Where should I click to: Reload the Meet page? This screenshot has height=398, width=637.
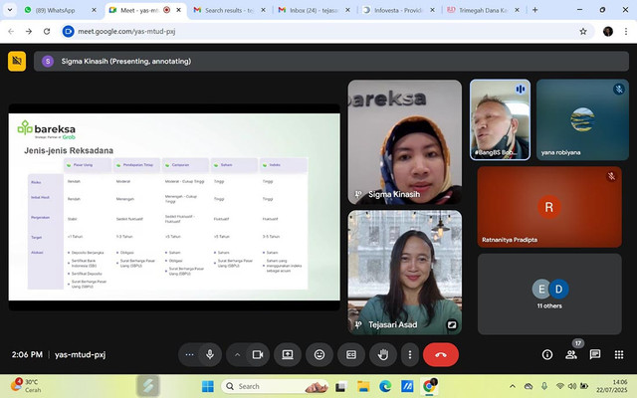click(47, 31)
